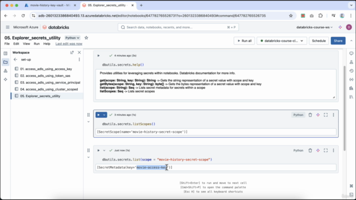Bookmark this page with the star icon
This screenshot has height=200, width=356.
pos(291,16)
